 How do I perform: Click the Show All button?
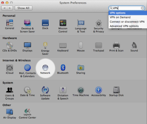[x=23, y=8]
